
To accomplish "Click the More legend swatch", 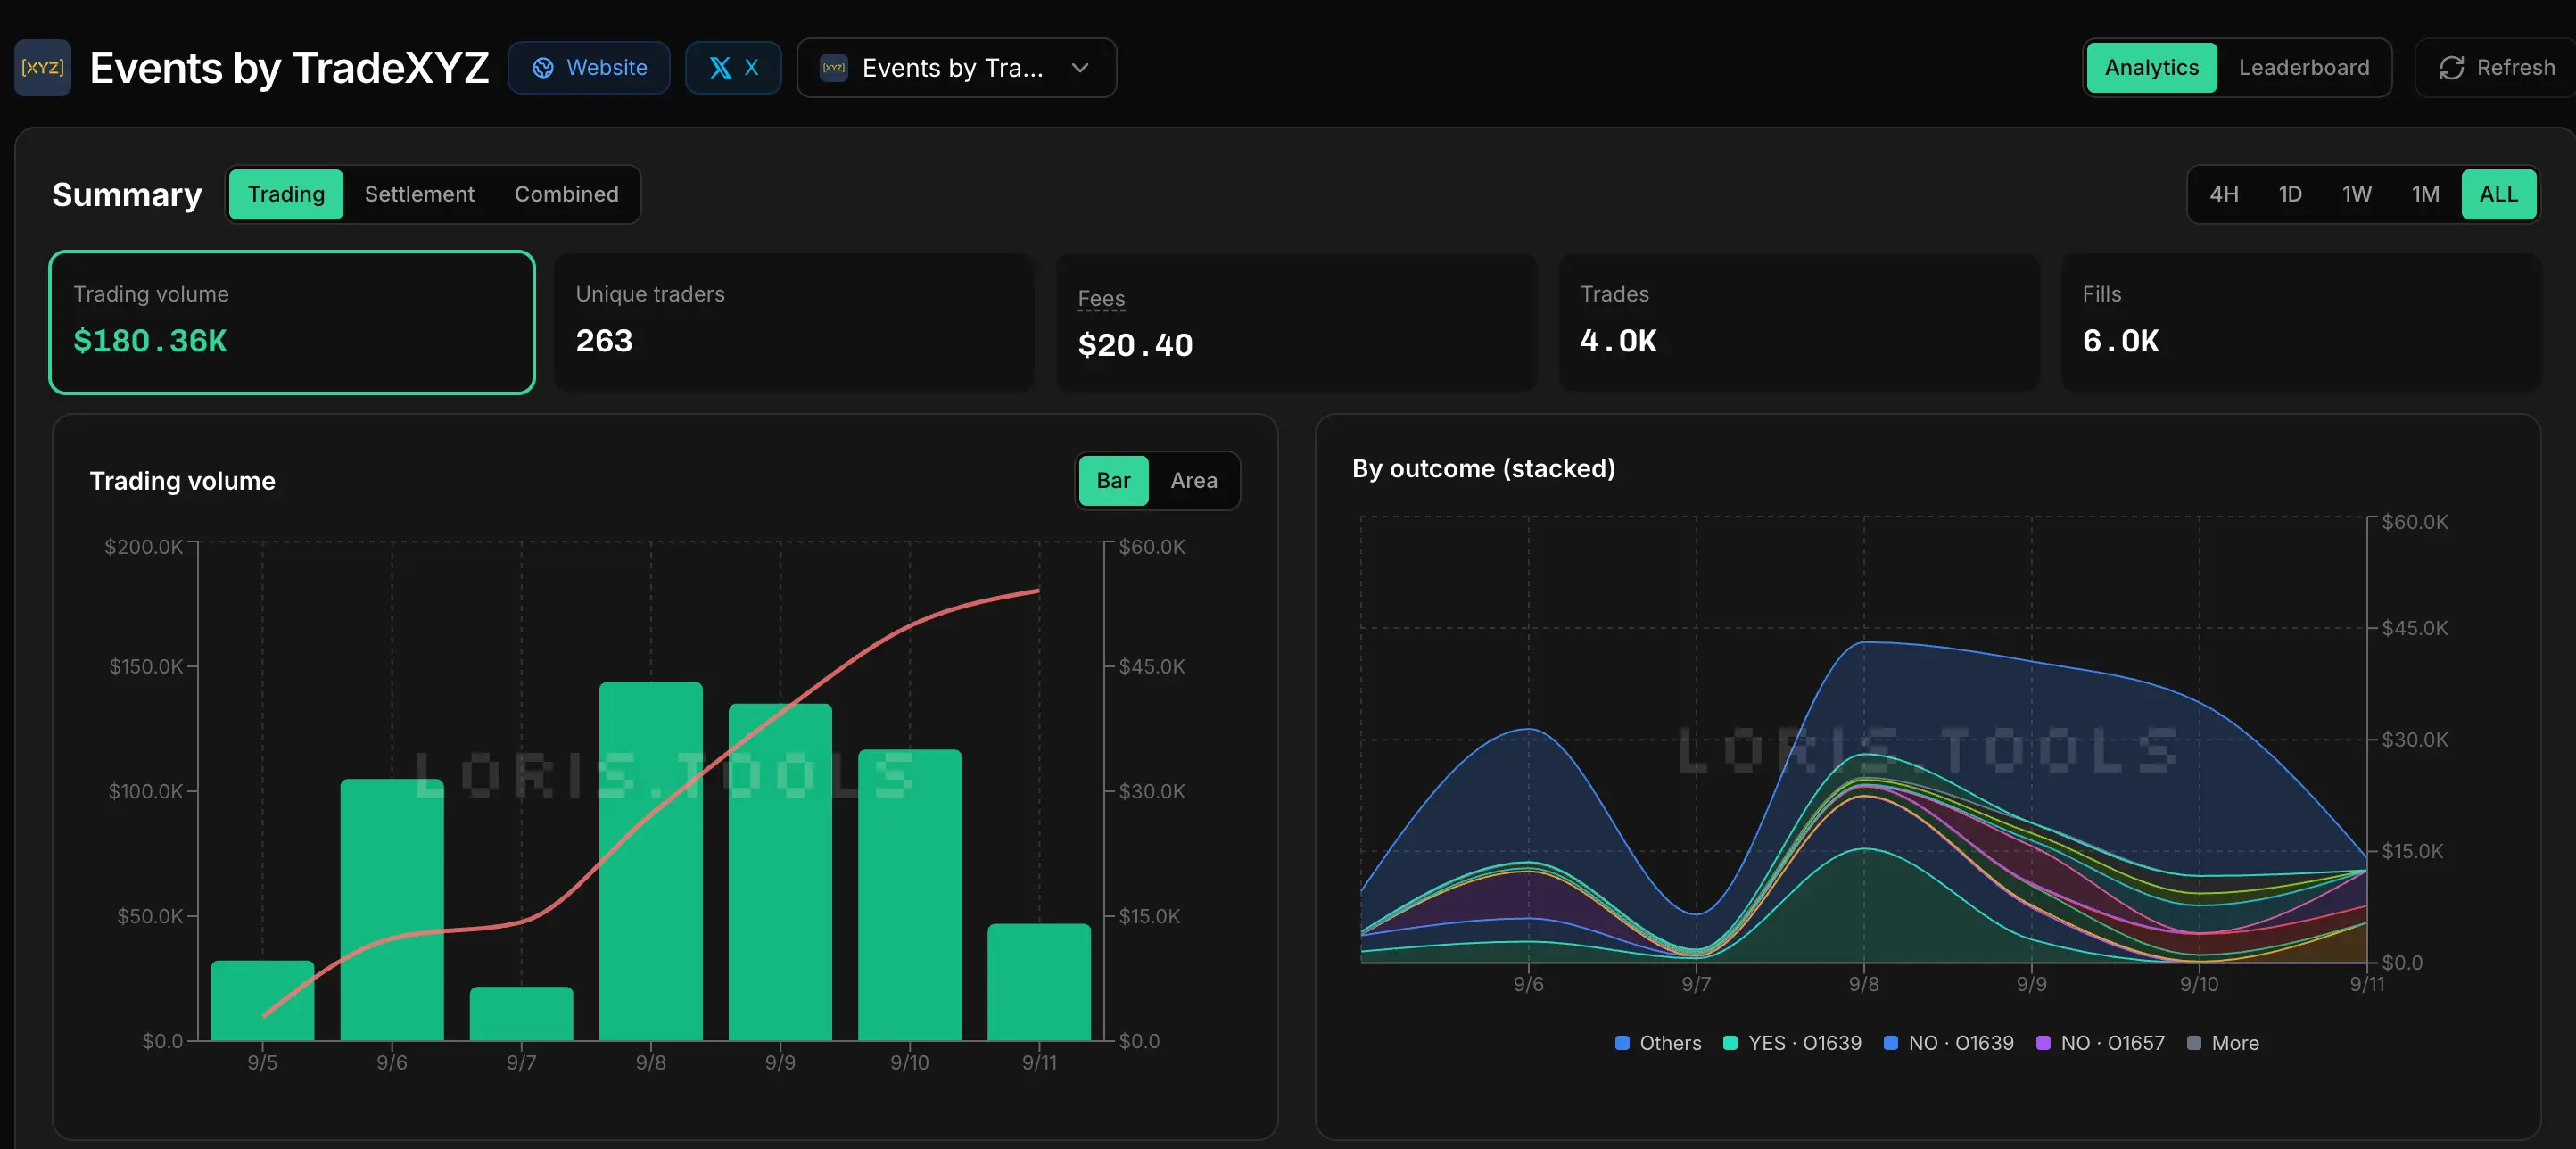I will 2194,1043.
